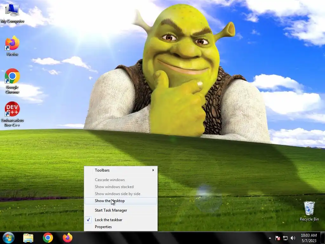The height and width of the screenshot is (244, 325).
Task: Click the disabled Cascade windows entry
Action: 121,180
